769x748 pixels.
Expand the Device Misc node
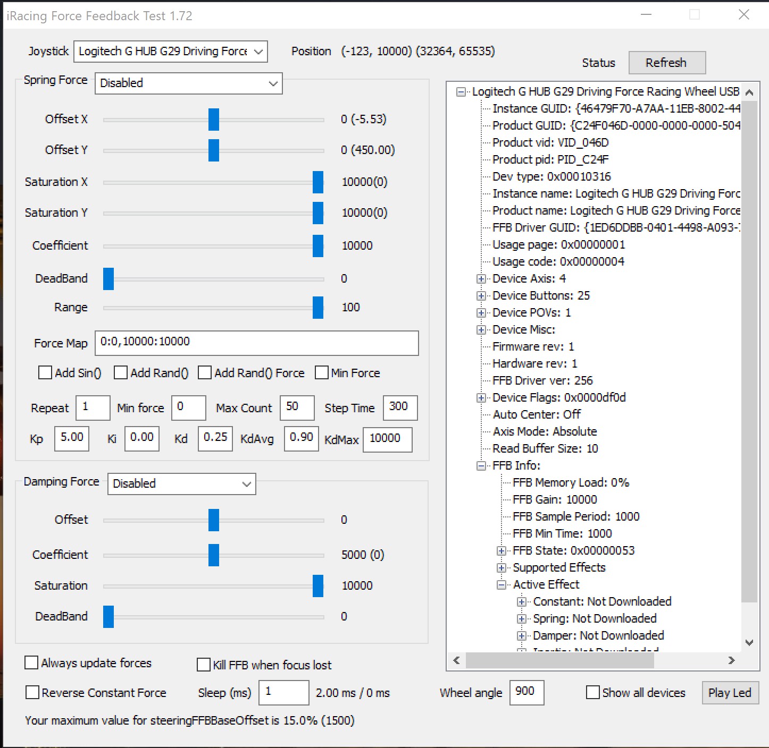[481, 330]
